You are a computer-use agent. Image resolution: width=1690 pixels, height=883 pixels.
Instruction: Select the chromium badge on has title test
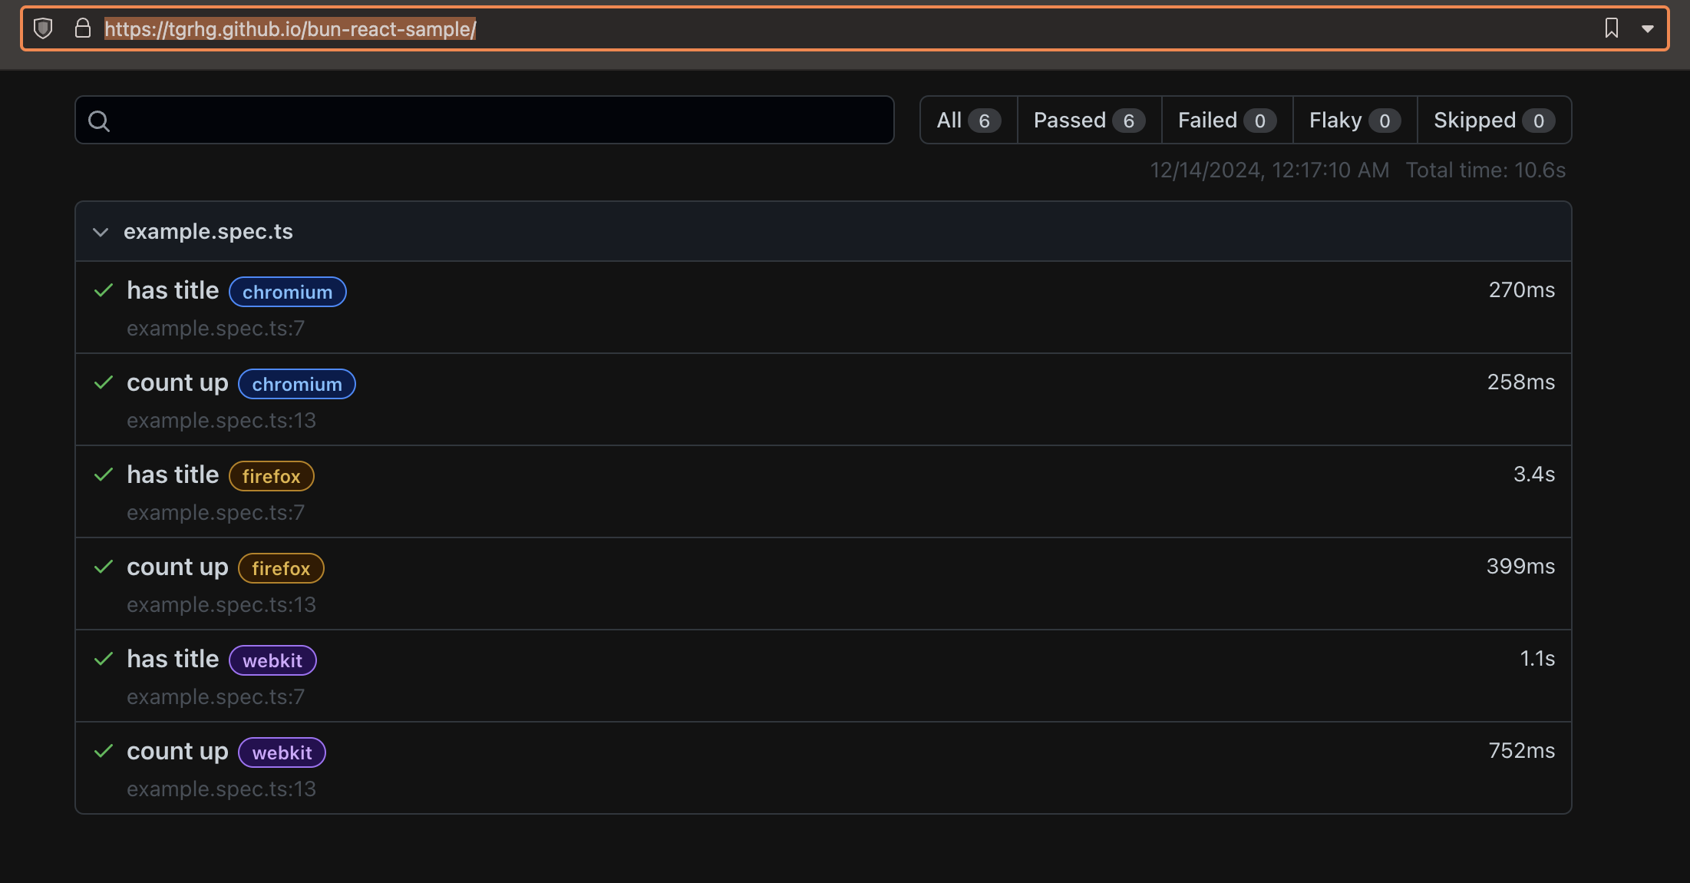(x=287, y=292)
